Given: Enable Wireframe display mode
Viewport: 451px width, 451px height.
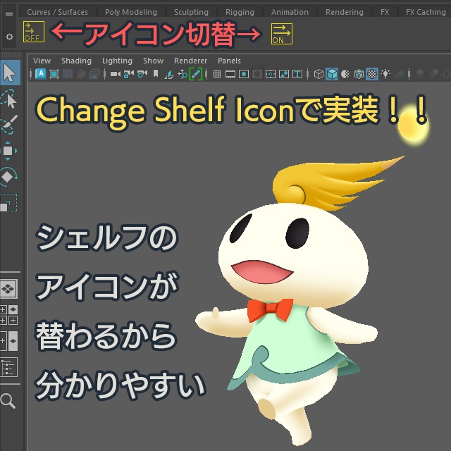Looking at the screenshot, I should coord(319,74).
